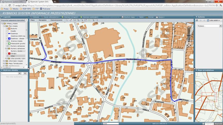The image size is (223, 125).
Task: Open the RSIP-RPO bookmark folder
Action: pos(25,9)
